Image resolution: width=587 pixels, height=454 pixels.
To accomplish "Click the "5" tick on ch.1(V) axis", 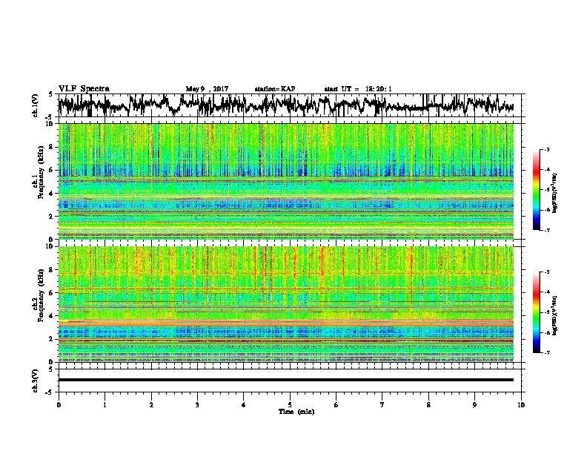I will click(50, 95).
